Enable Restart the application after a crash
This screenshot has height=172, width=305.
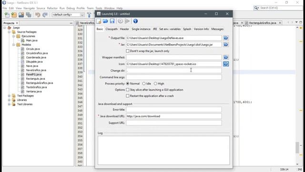(x=128, y=96)
